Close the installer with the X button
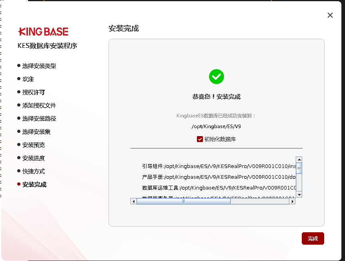Viewport: 345px width, 261px height. [330, 15]
